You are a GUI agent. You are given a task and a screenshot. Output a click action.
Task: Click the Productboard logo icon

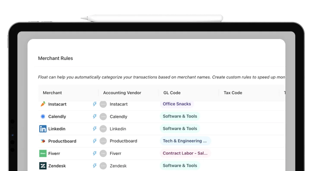pyautogui.click(x=43, y=141)
